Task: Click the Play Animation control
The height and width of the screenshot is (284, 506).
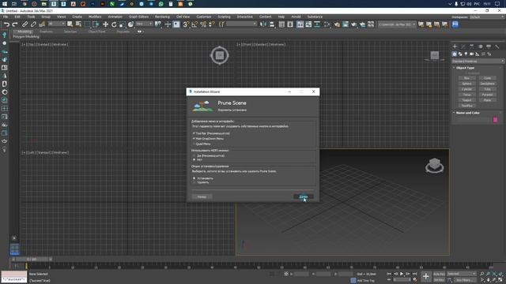Action: pyautogui.click(x=402, y=274)
